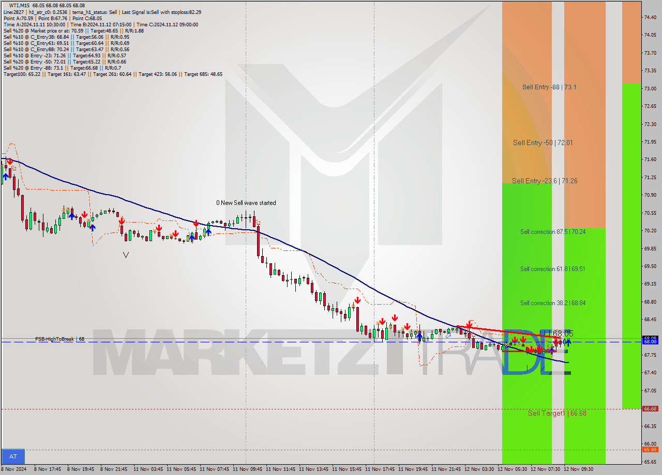Click the "Sell %20 @ Entry -50: 72.01" line
The image size is (662, 475).
click(x=65, y=61)
